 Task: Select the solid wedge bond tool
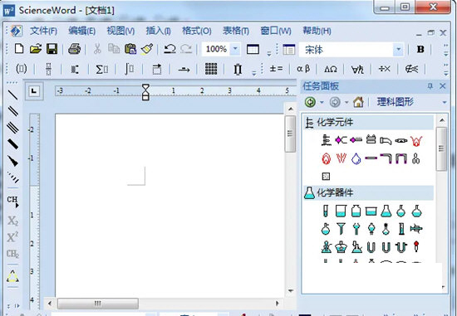click(x=12, y=161)
